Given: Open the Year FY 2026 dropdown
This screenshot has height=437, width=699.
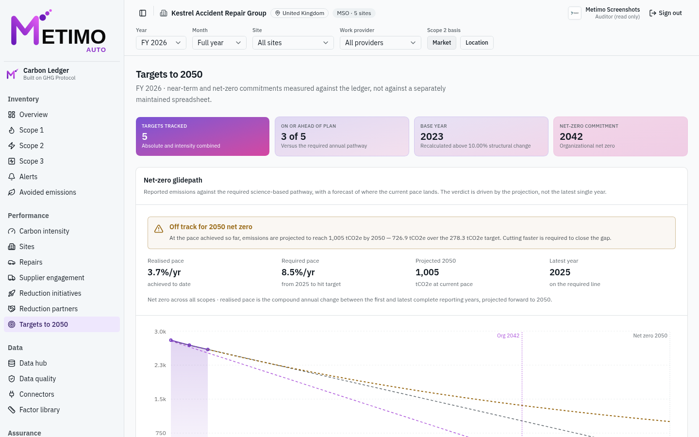Looking at the screenshot, I should [161, 43].
